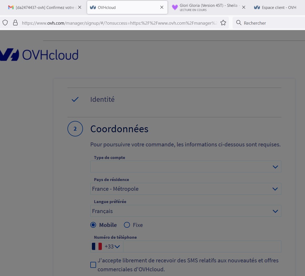Open the Langue préférée dropdown

click(x=186, y=211)
